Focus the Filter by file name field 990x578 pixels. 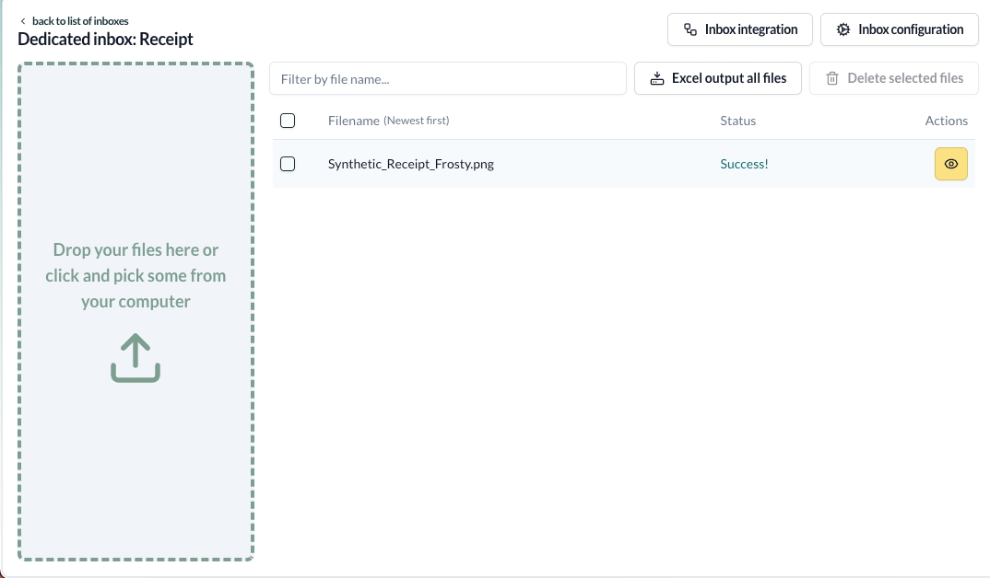[448, 79]
